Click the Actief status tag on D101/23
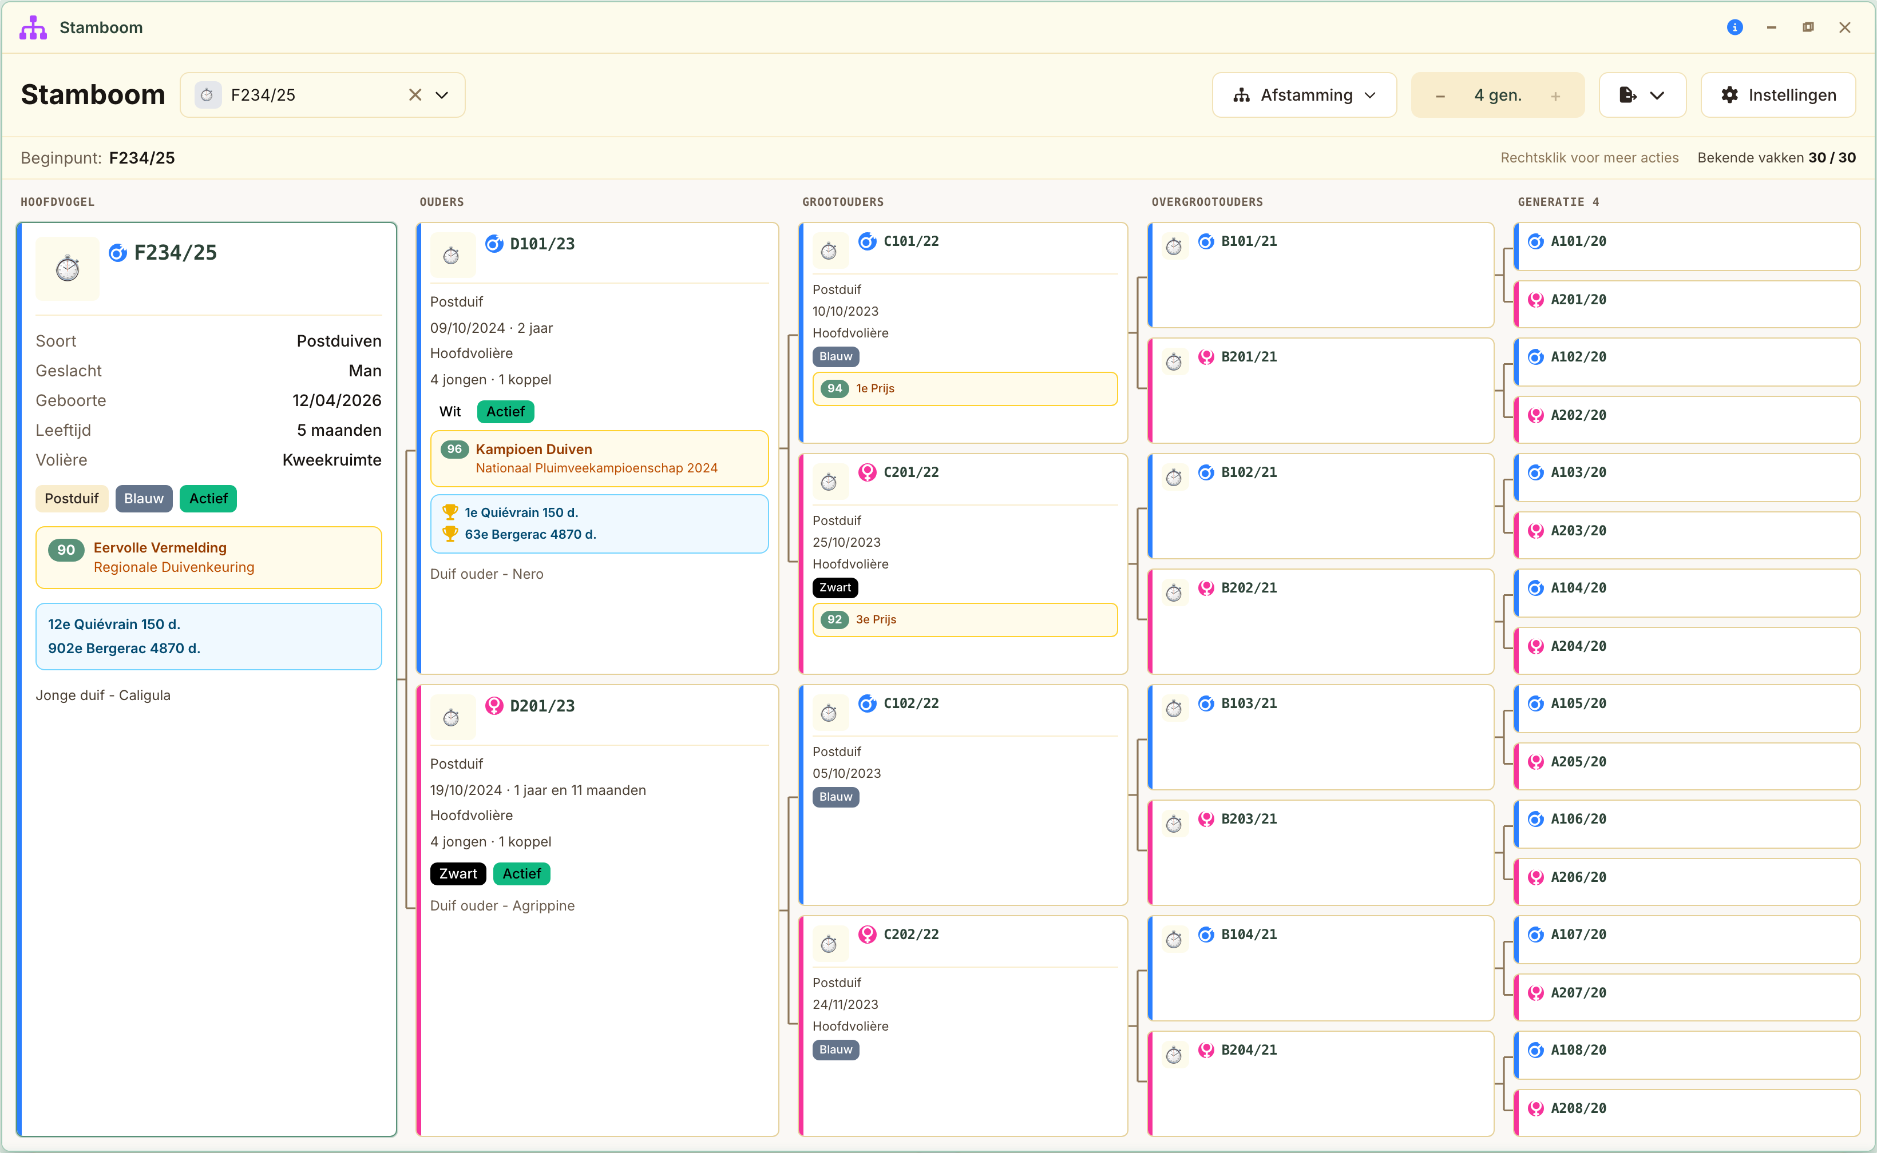The image size is (1877, 1153). [505, 411]
